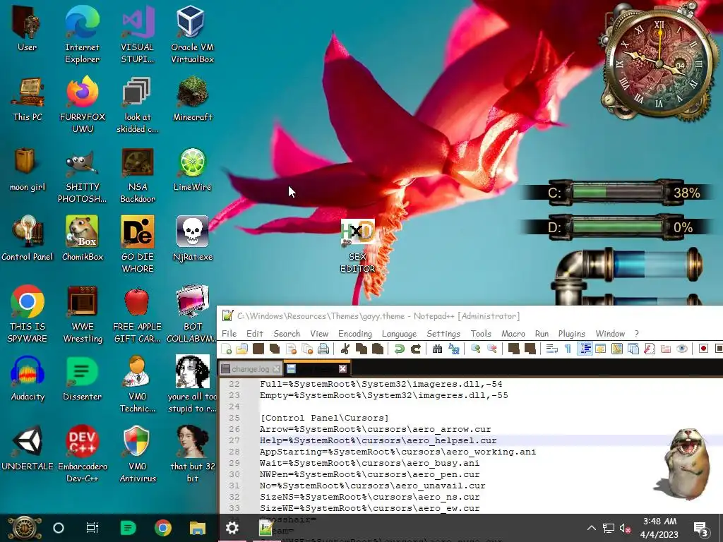Image resolution: width=723 pixels, height=542 pixels.
Task: Click the New file icon in Notepad++ toolbar
Action: coord(227,349)
